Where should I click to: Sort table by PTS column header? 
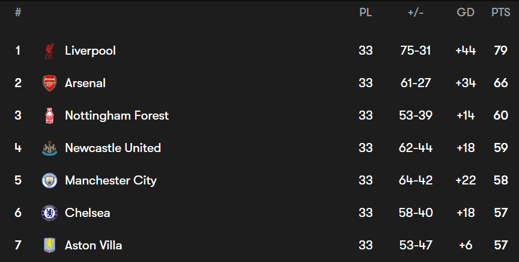tap(500, 12)
